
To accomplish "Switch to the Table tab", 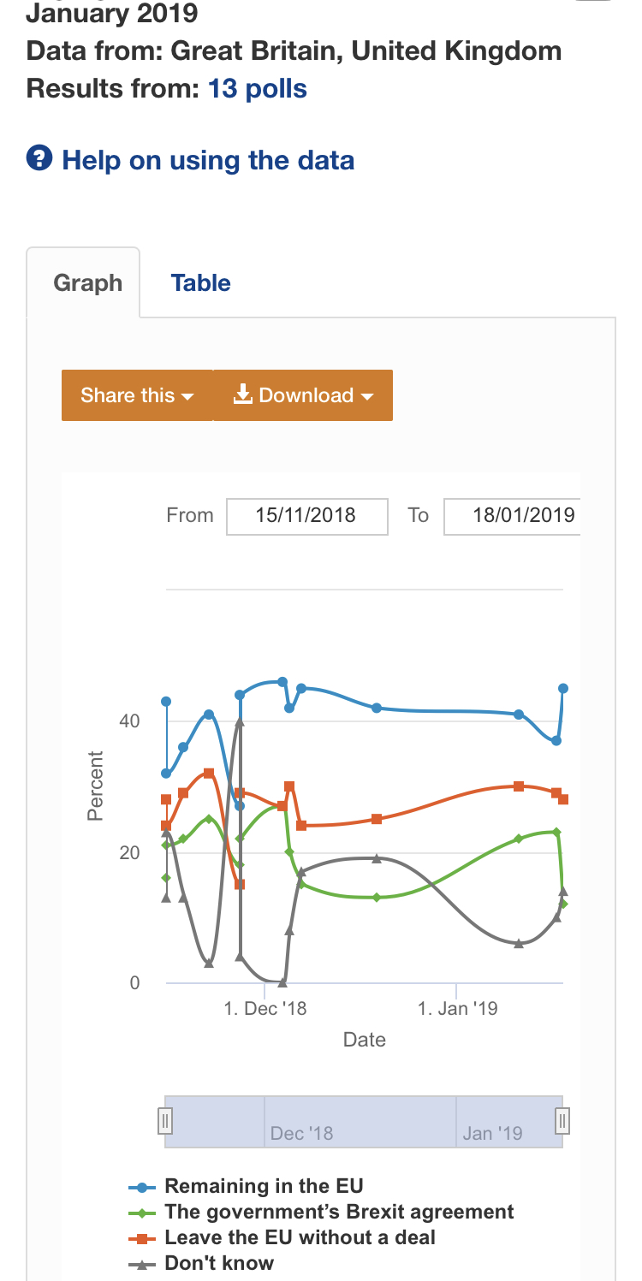I will pos(200,283).
